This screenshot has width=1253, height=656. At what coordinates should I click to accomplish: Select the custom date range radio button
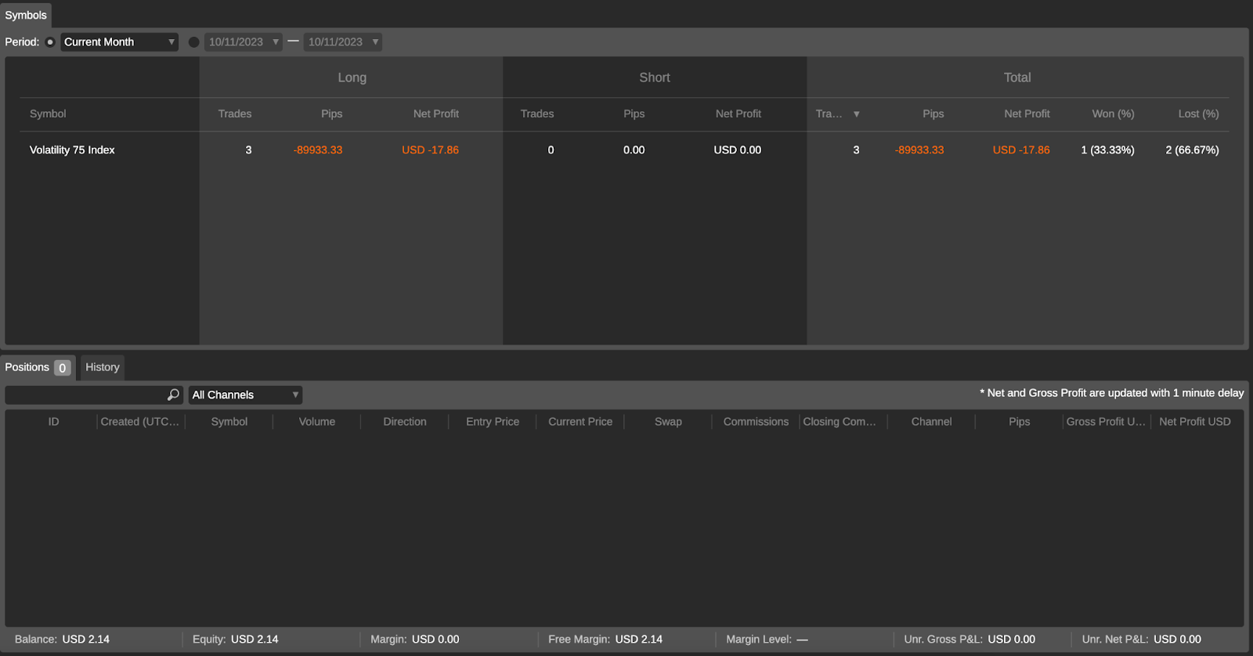tap(193, 42)
